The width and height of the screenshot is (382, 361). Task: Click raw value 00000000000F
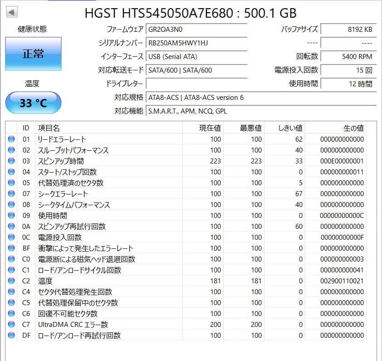pos(342,237)
